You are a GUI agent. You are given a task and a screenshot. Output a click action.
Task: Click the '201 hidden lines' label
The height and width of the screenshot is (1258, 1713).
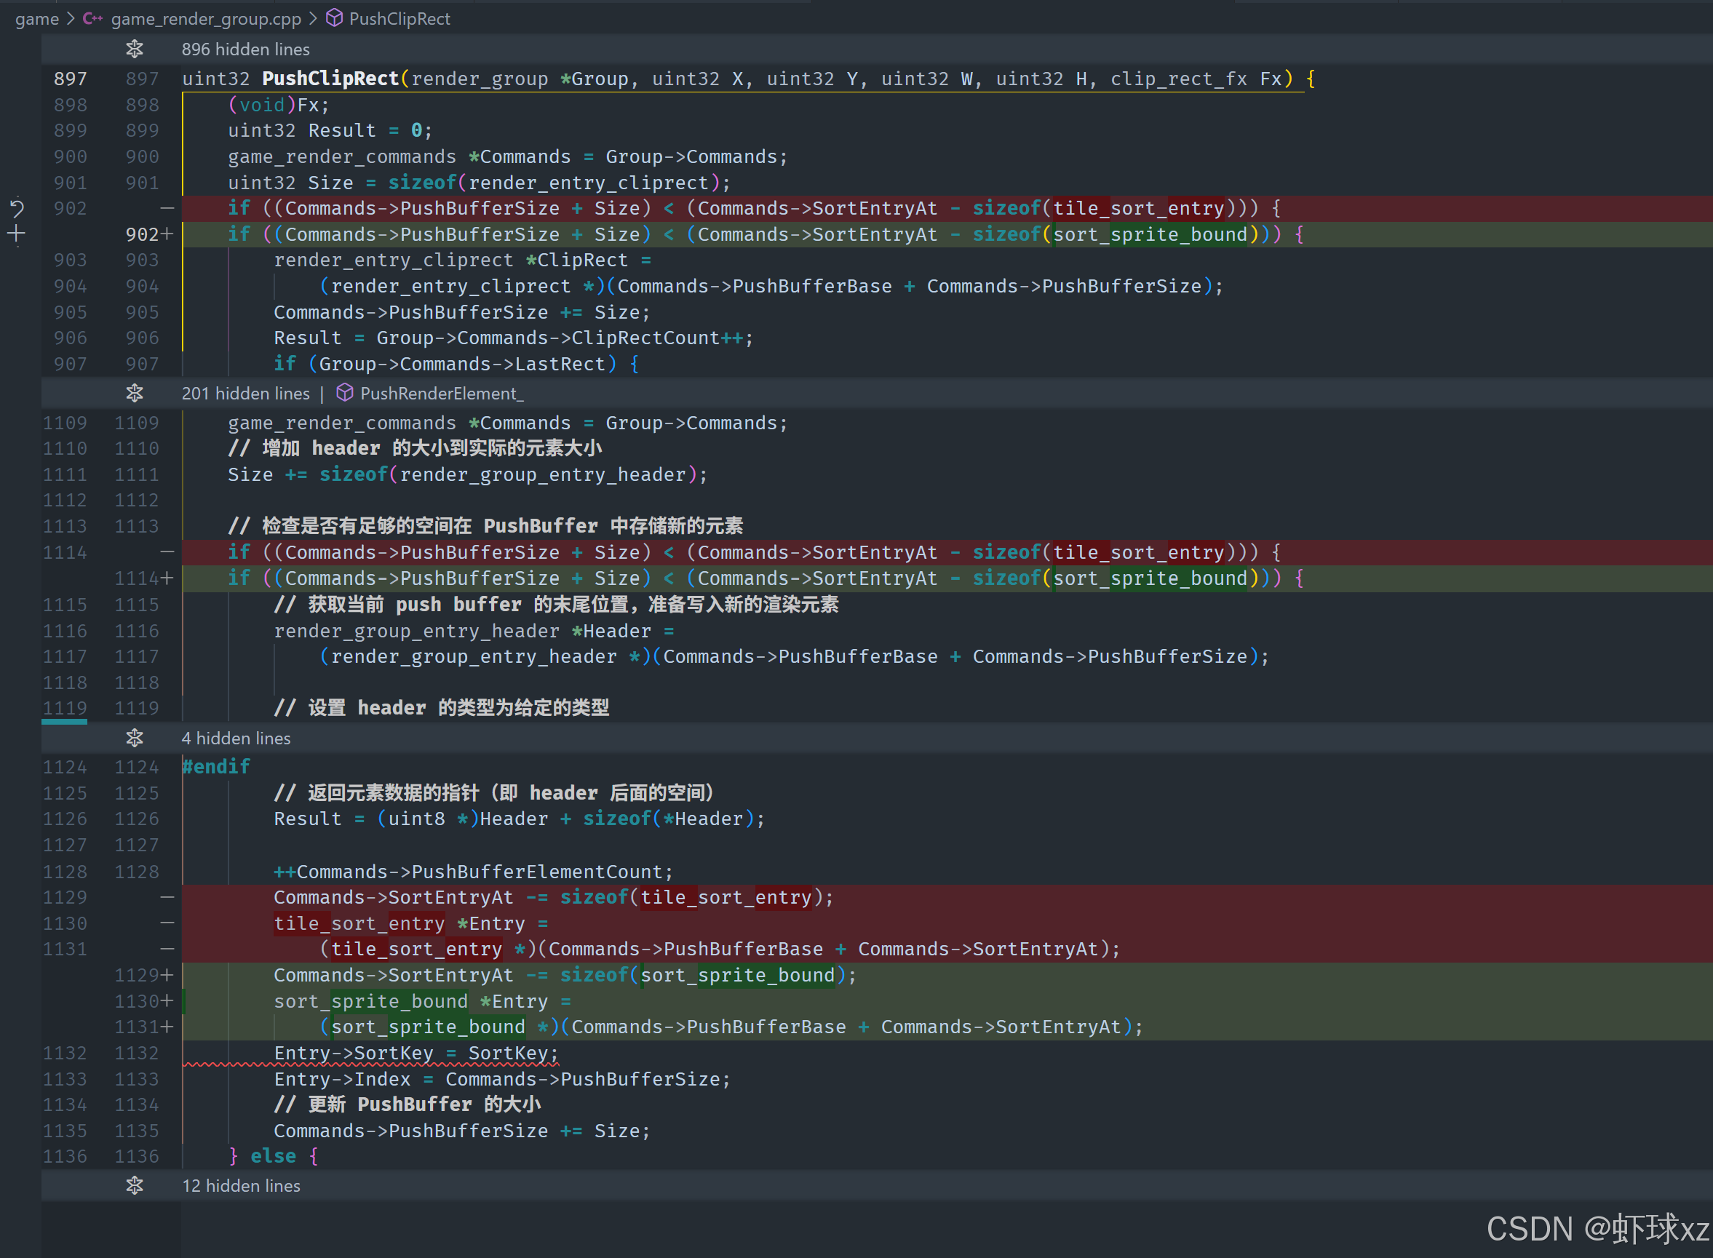(245, 394)
